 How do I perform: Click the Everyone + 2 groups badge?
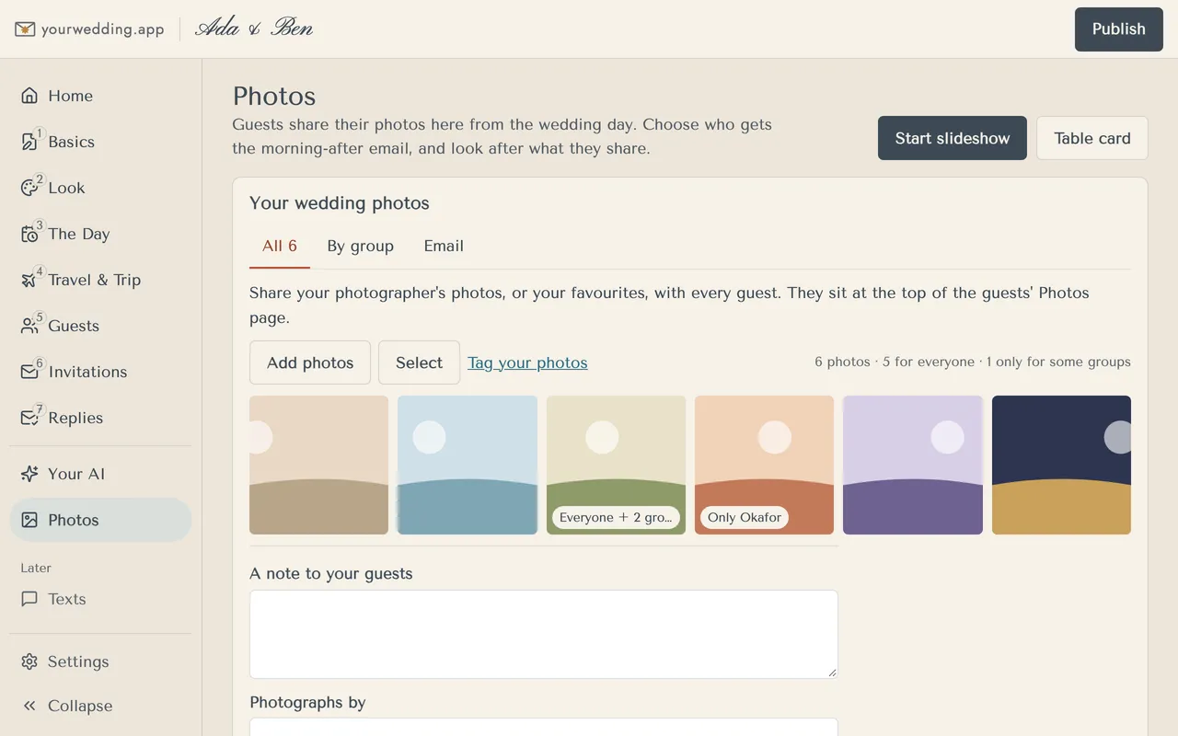(x=616, y=517)
